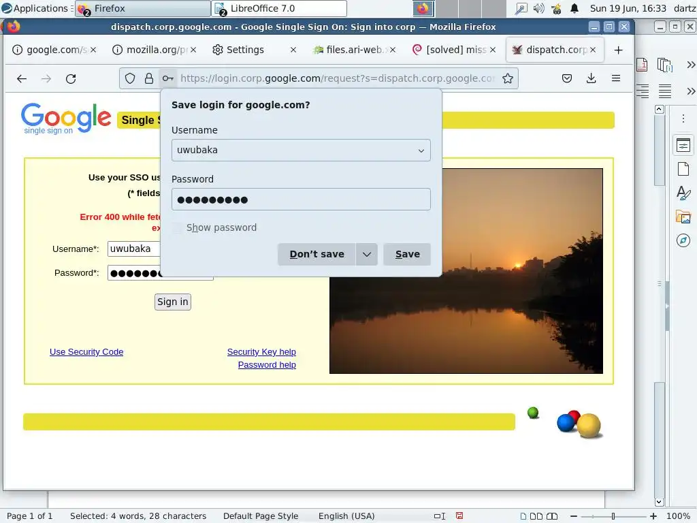
Task: Click LibreOffice document modified save indicator
Action: point(459,516)
